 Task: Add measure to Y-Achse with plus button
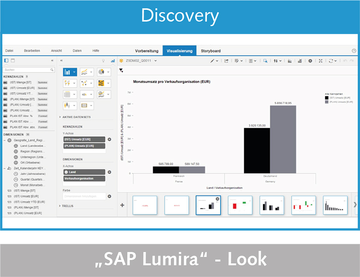click(x=109, y=139)
